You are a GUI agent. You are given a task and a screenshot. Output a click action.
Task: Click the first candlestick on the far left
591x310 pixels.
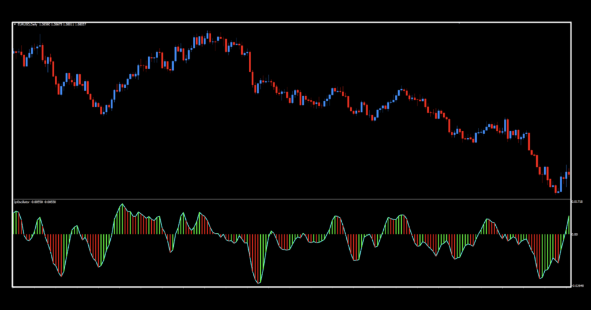tap(14, 52)
